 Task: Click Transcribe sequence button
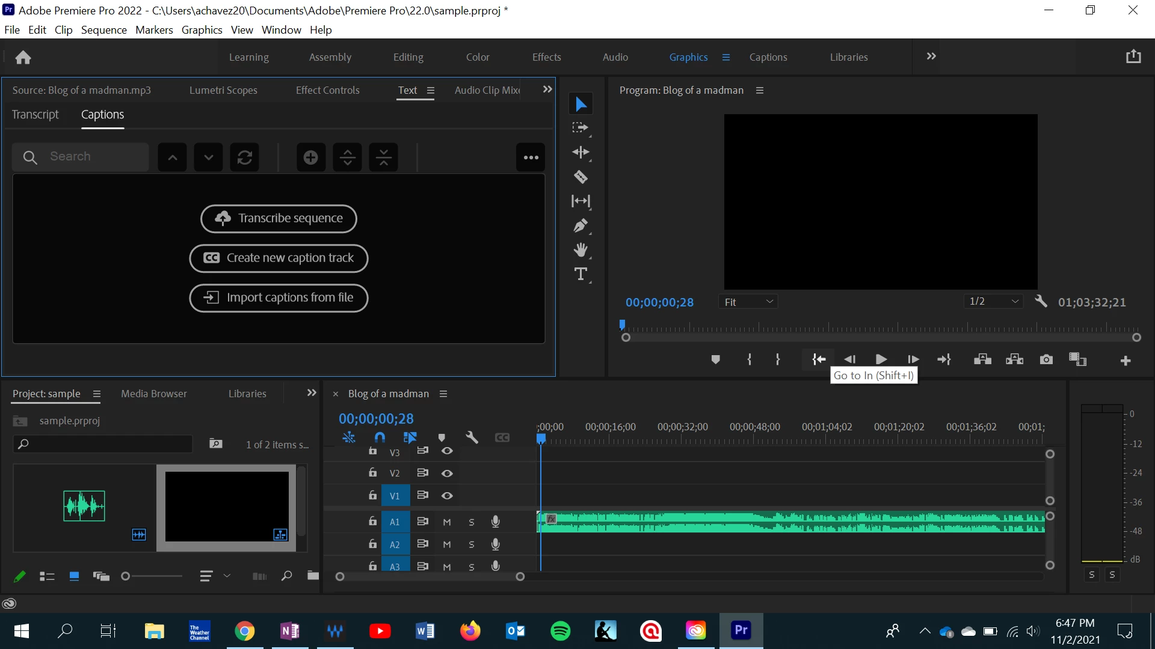pyautogui.click(x=279, y=218)
